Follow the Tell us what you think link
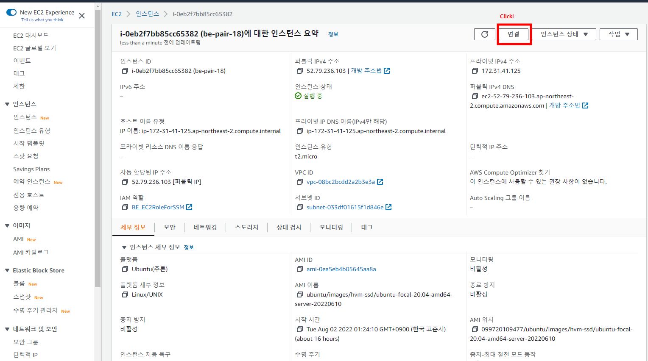 [x=42, y=20]
